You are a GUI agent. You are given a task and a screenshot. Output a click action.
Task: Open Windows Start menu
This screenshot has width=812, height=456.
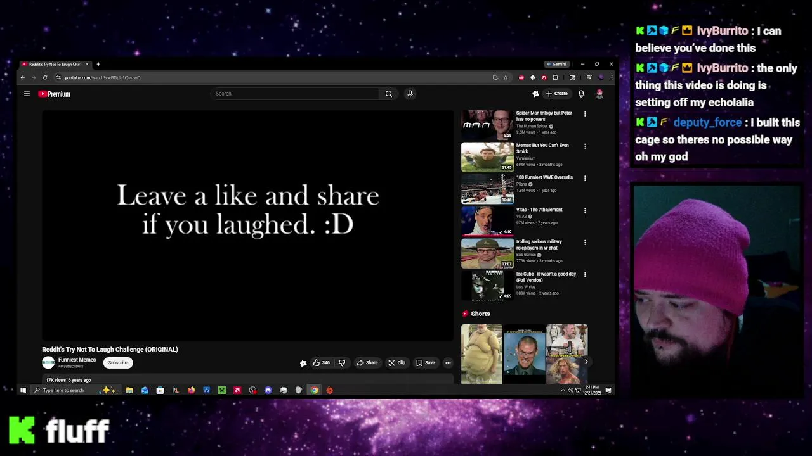[23, 390]
